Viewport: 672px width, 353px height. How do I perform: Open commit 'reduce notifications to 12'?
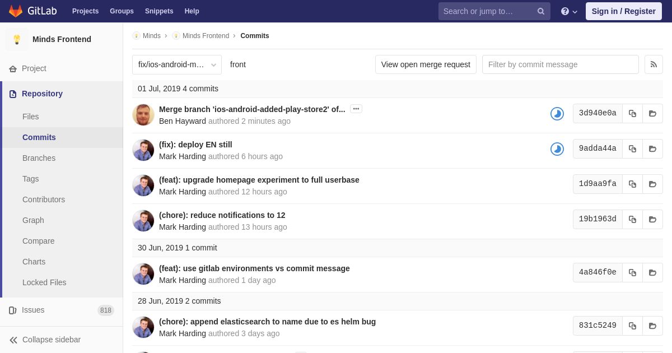tap(222, 215)
